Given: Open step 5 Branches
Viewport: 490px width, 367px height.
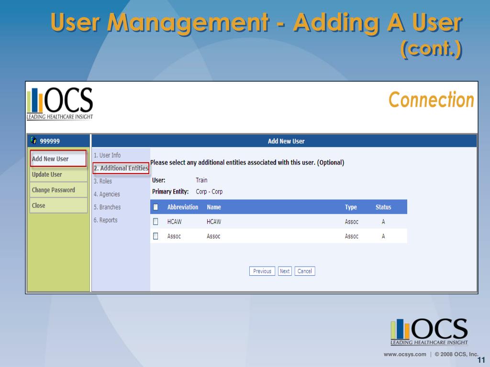Looking at the screenshot, I should (107, 207).
